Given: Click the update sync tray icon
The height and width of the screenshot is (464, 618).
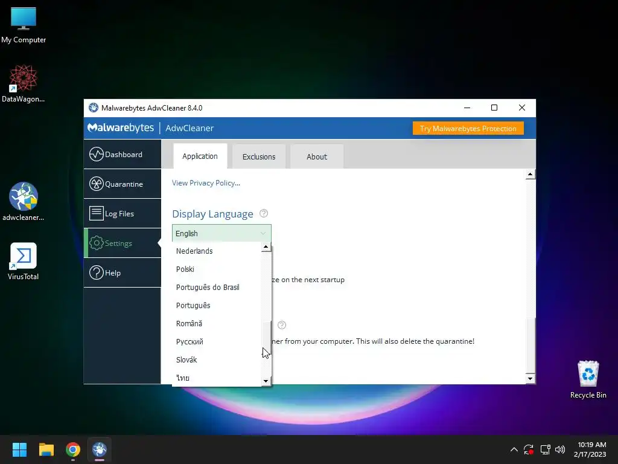Looking at the screenshot, I should [x=529, y=449].
